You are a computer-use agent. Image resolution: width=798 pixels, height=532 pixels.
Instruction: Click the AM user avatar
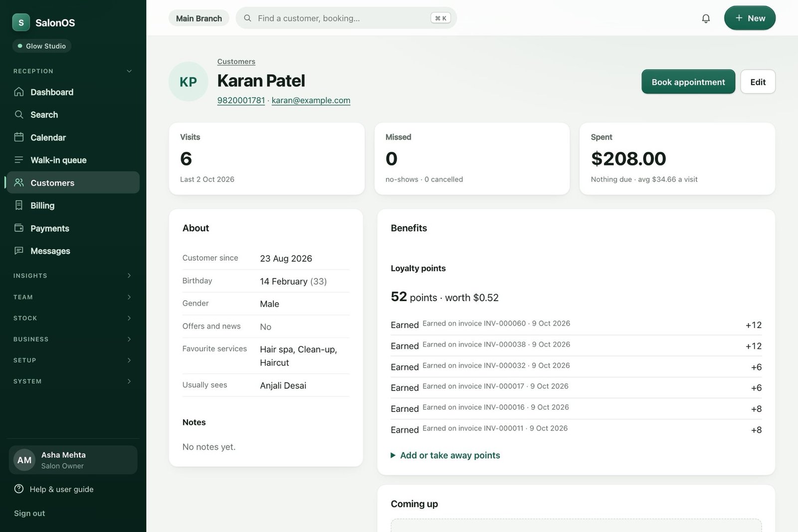24,460
